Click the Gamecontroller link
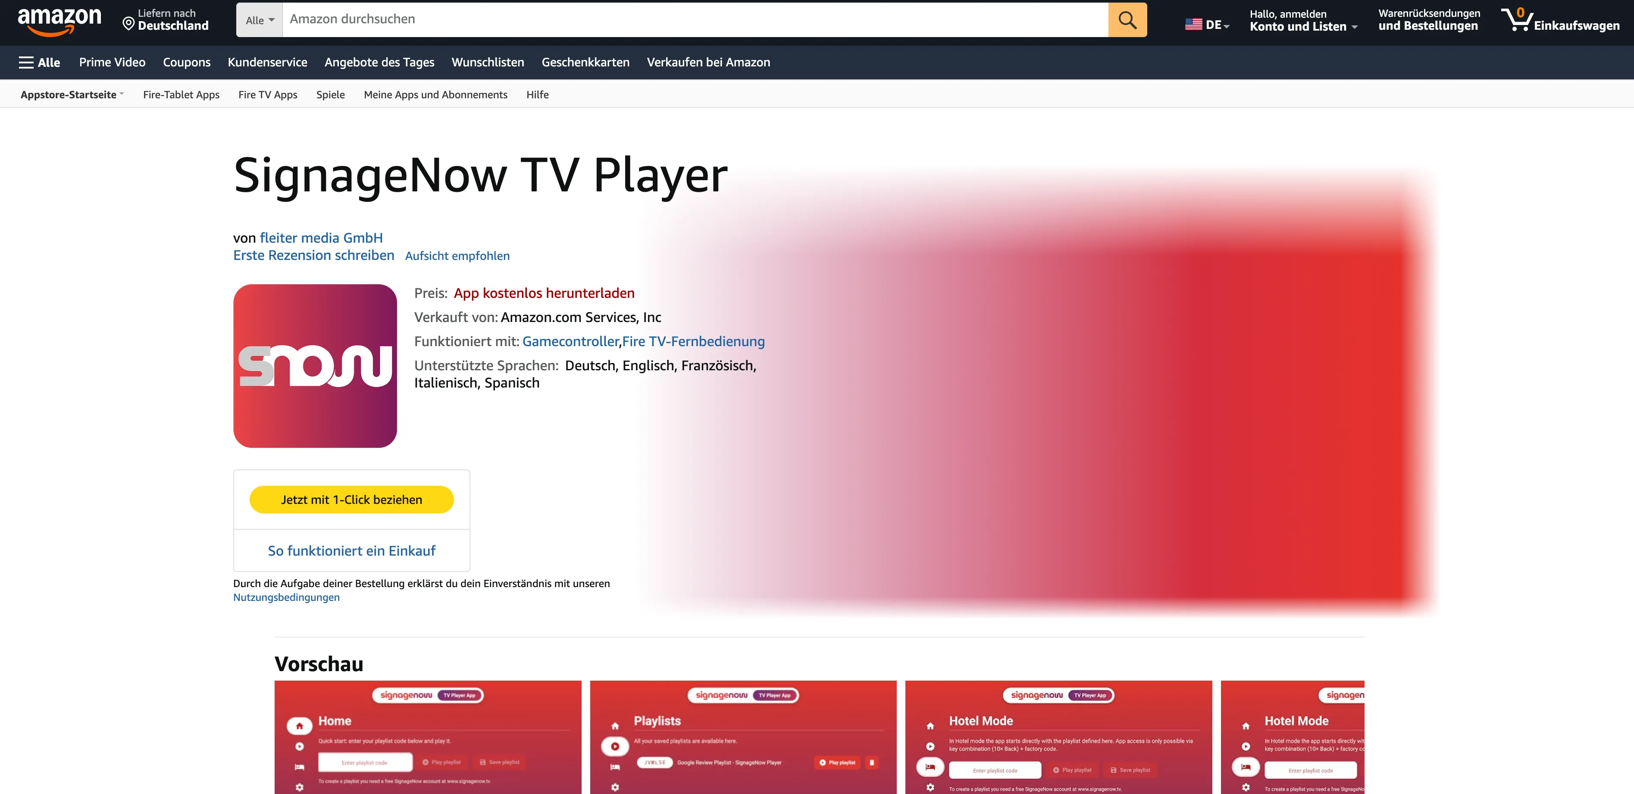The image size is (1634, 794). (x=570, y=341)
